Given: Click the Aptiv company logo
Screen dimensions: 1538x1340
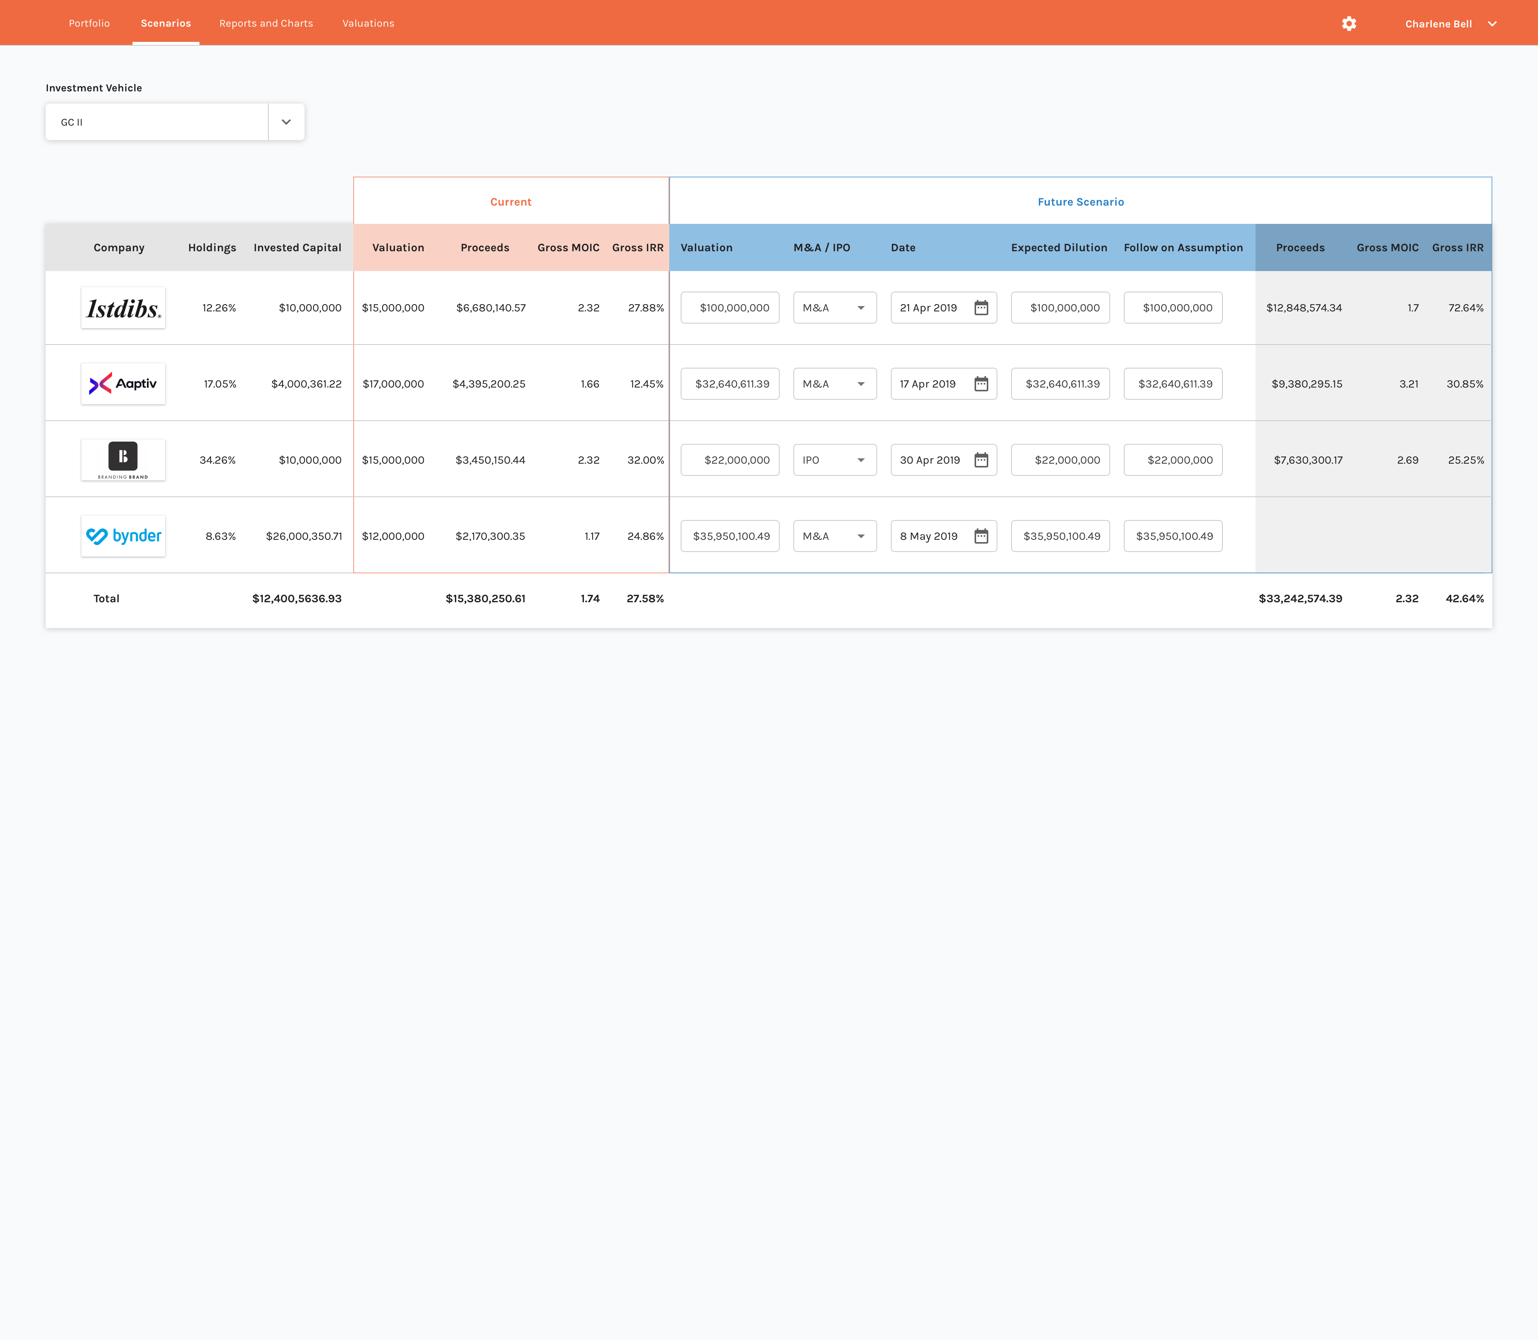Looking at the screenshot, I should [x=123, y=384].
